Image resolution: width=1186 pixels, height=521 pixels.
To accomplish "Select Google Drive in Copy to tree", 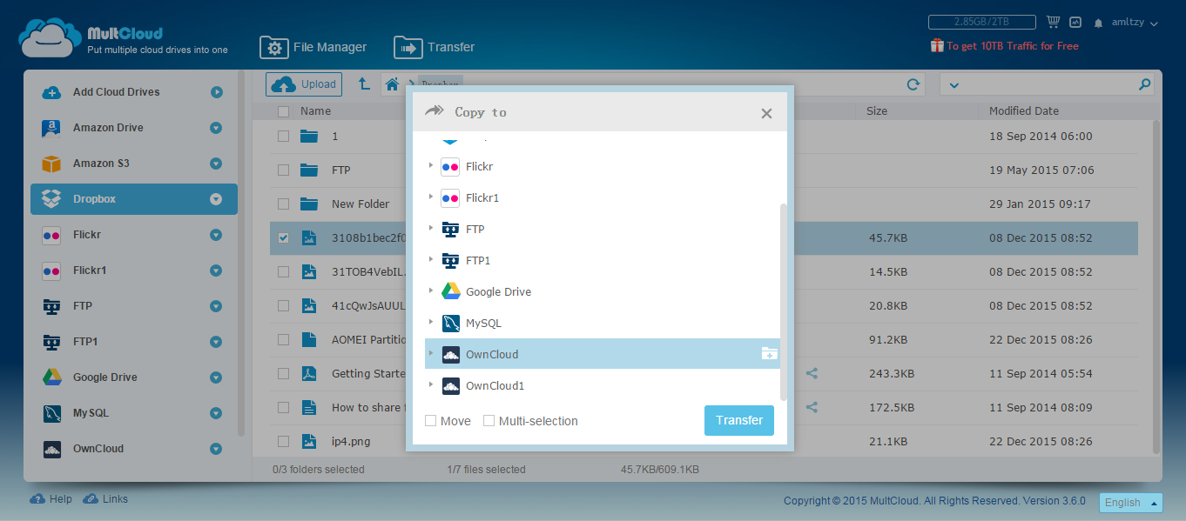I will [x=498, y=292].
